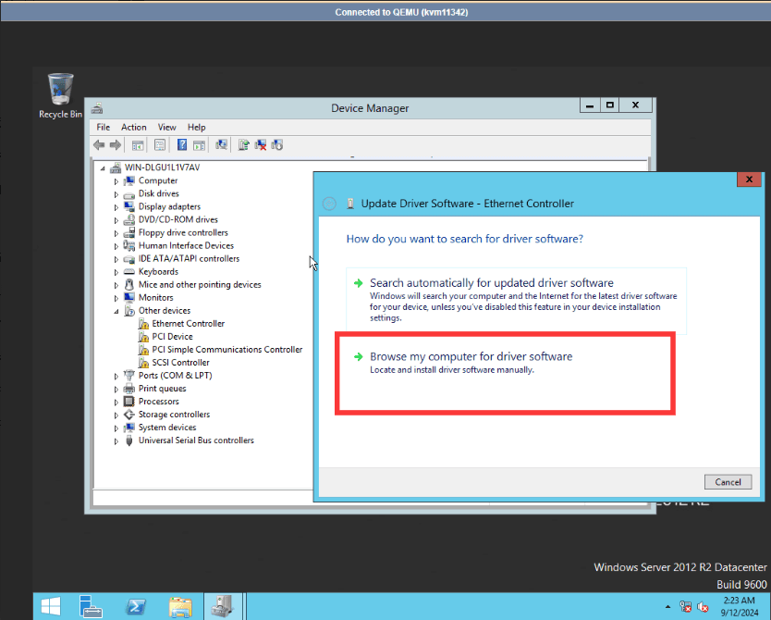771x620 pixels.
Task: Open the Recycle Bin desktop icon
Action: coord(60,96)
